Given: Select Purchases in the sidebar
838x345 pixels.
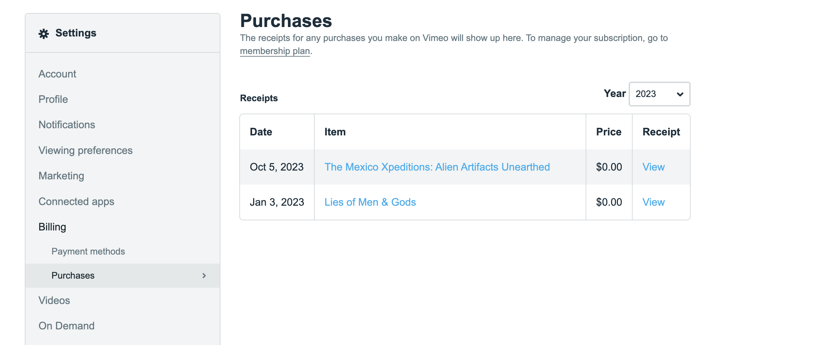Looking at the screenshot, I should [73, 275].
